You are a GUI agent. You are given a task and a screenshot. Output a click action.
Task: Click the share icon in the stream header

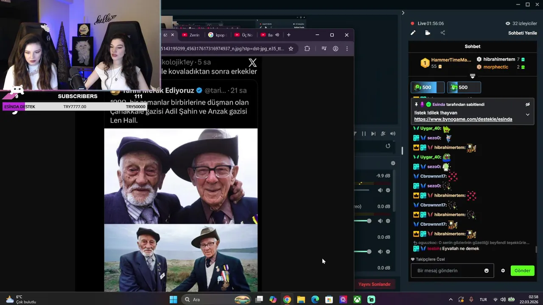(x=443, y=33)
